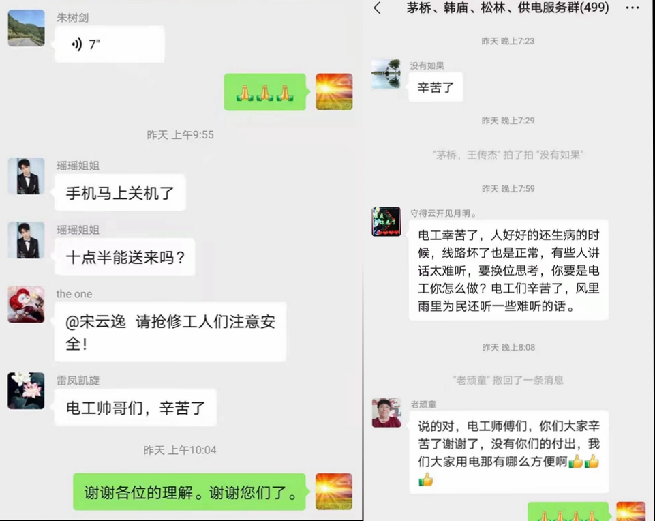655x521 pixels.
Task: Open 雷凤凯旋's lotus flower avatar
Action: tap(26, 391)
